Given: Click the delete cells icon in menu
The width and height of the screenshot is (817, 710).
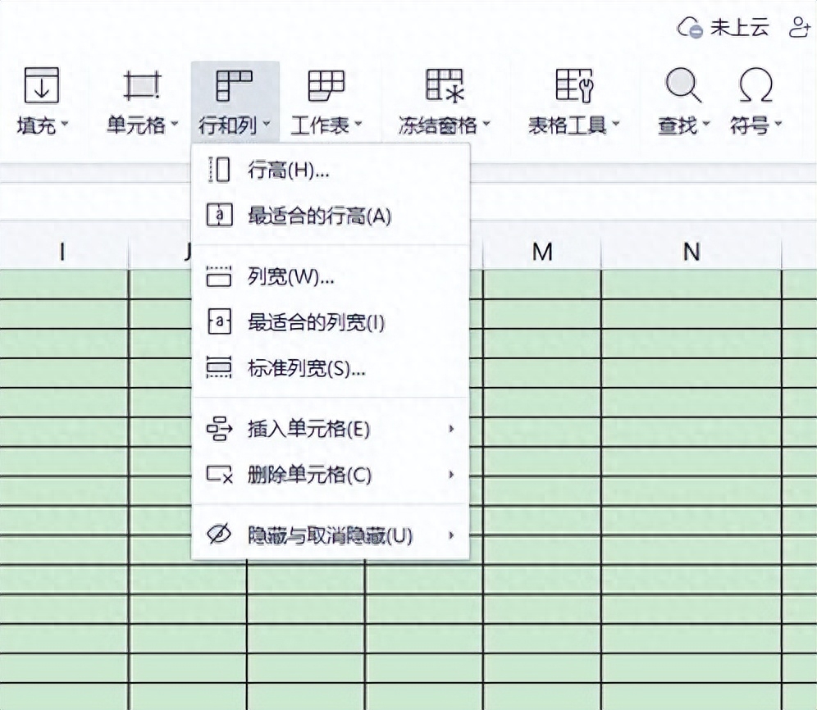Looking at the screenshot, I should pos(219,474).
